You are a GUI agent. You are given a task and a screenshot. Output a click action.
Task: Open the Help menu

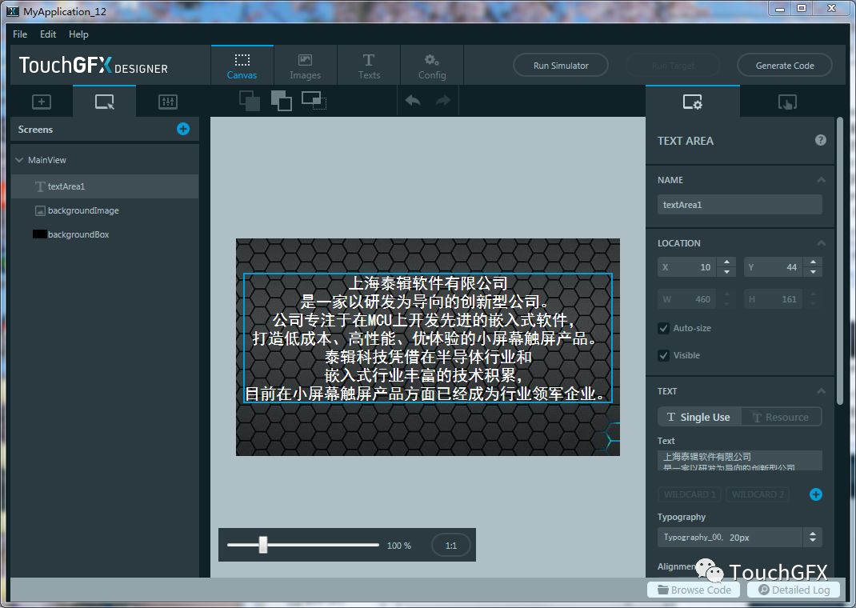point(78,34)
